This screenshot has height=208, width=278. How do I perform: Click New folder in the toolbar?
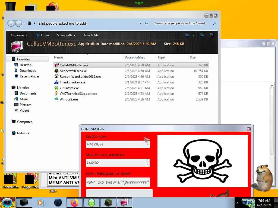92,35
